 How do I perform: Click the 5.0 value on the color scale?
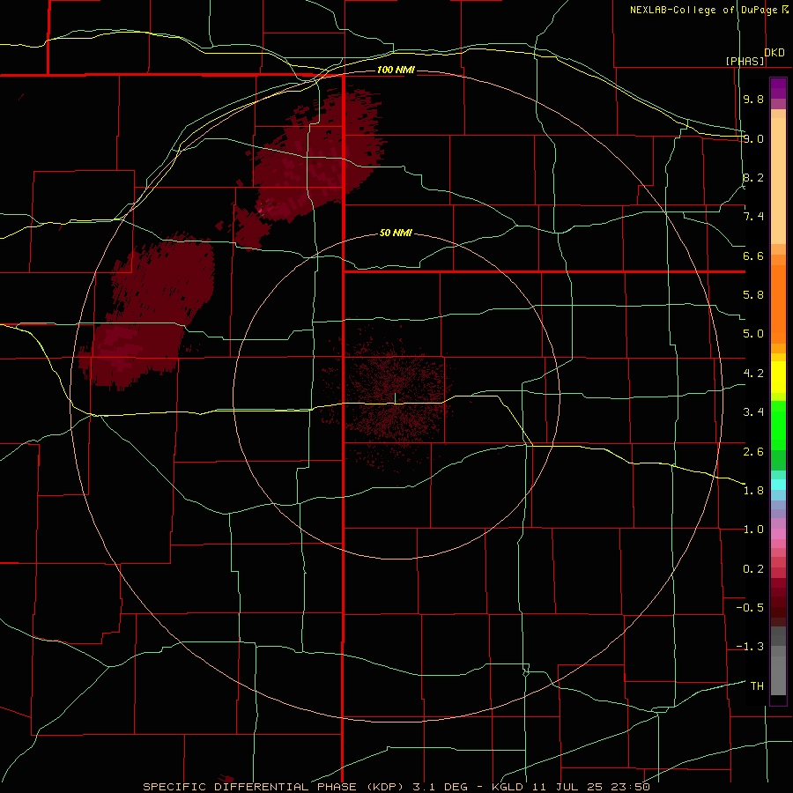tap(753, 334)
